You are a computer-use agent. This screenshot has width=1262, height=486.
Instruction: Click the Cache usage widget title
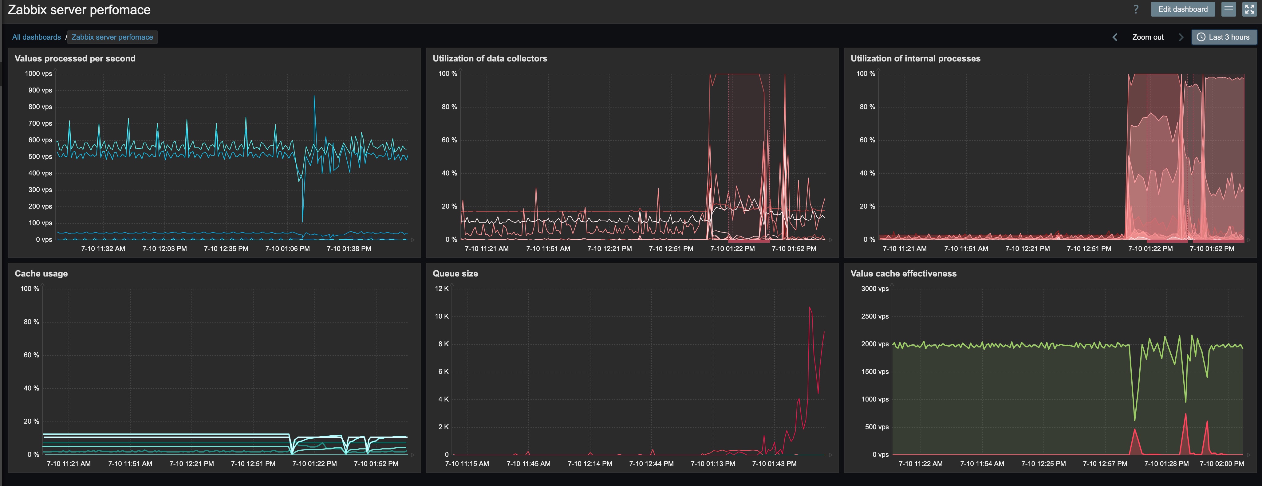coord(41,274)
